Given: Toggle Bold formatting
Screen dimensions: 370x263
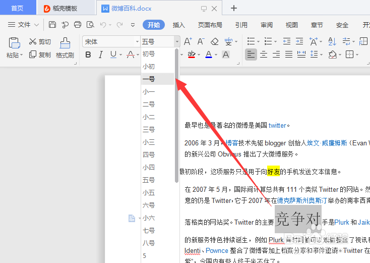Looking at the screenshot, I should tap(88, 55).
